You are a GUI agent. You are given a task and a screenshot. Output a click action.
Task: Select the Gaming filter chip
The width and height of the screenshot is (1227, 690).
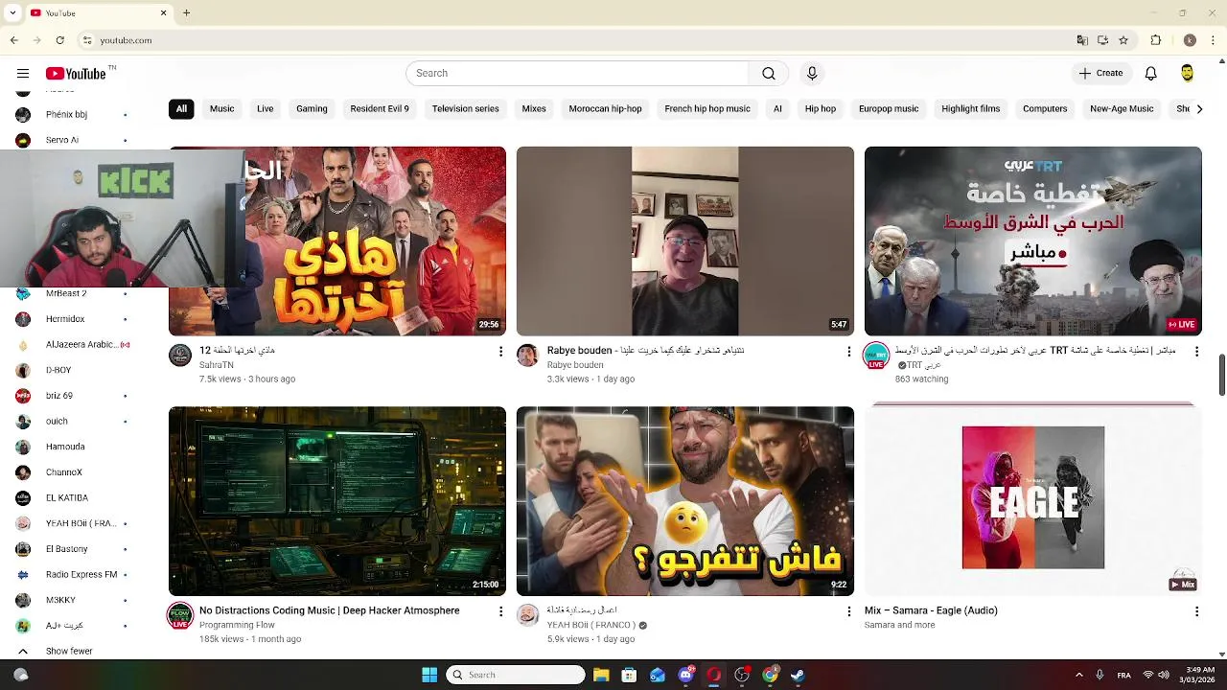(x=312, y=109)
